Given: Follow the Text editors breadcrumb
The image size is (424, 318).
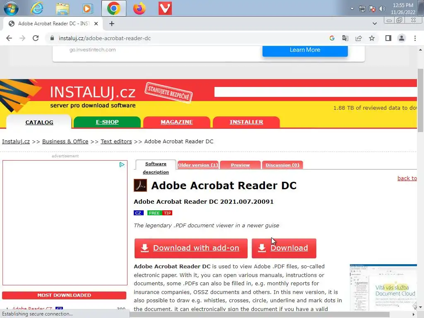Looking at the screenshot, I should click(x=116, y=142).
